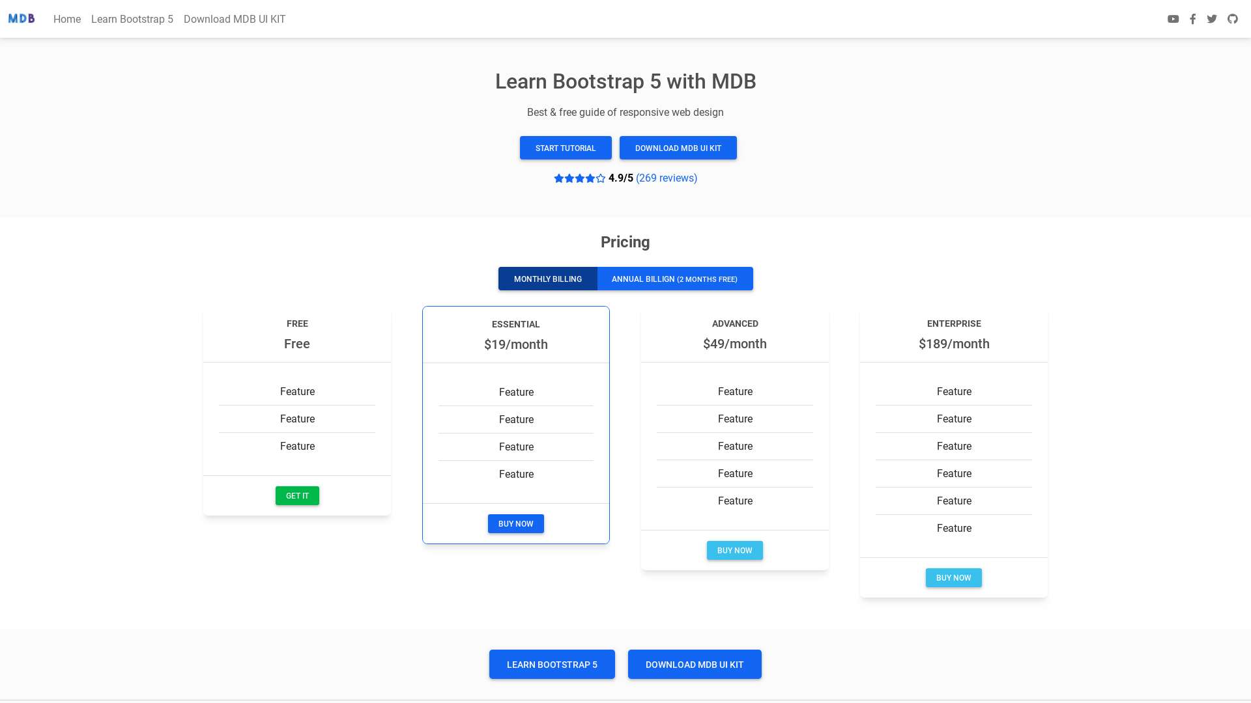Click the ENTERPRISE plan title
Screen dimensions: 1251x703
pos(954,324)
